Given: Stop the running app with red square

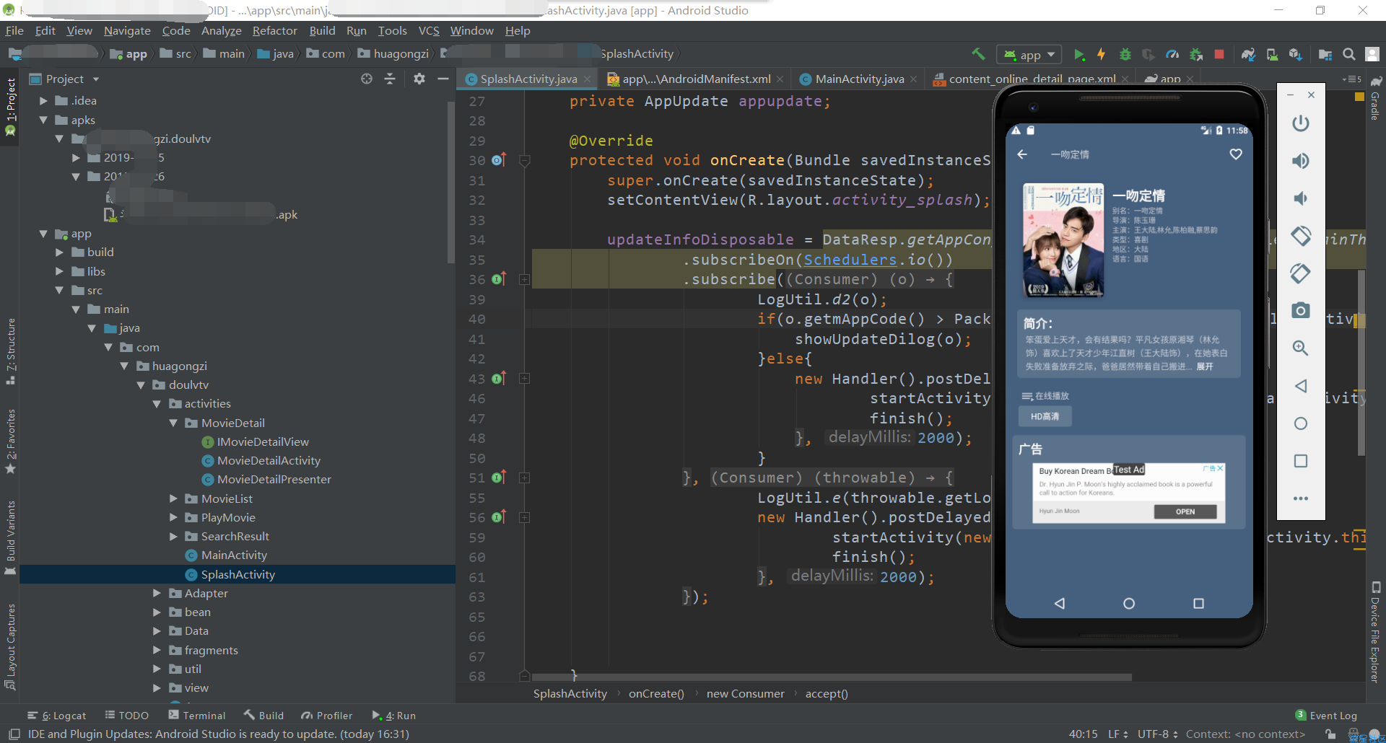Looking at the screenshot, I should click(x=1219, y=54).
